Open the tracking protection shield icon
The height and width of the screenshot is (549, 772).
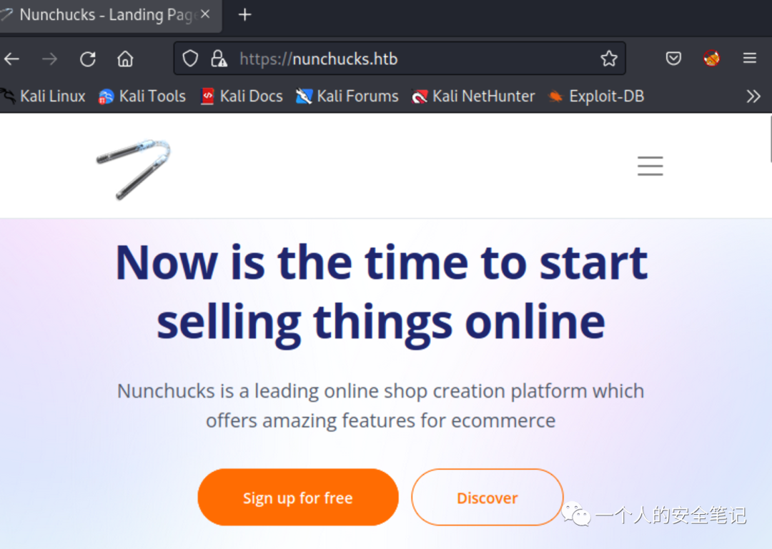click(190, 59)
